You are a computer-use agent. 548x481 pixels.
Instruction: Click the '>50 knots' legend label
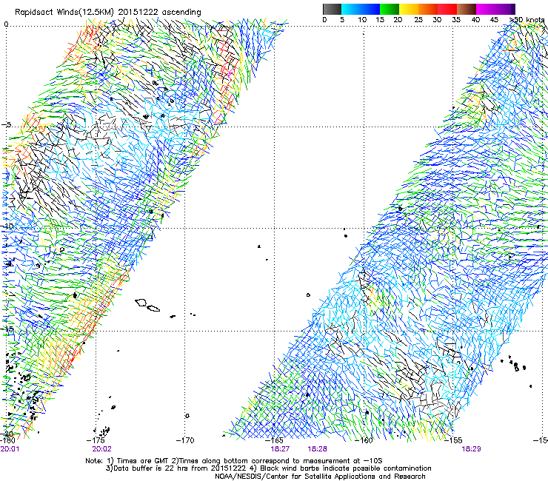pyautogui.click(x=527, y=19)
